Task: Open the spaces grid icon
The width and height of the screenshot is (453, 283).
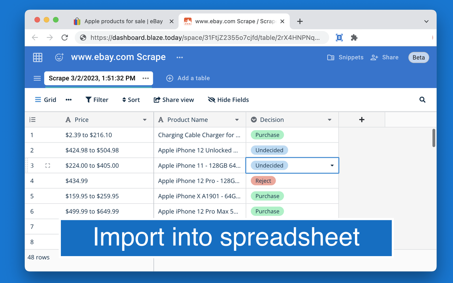Action: [x=38, y=57]
